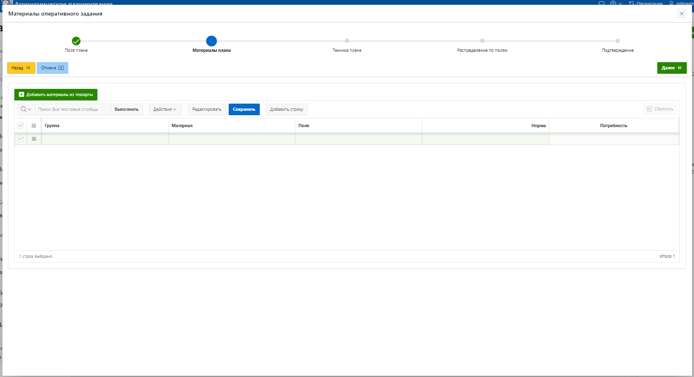Uncheck the first row's selection checkbox

(x=21, y=139)
